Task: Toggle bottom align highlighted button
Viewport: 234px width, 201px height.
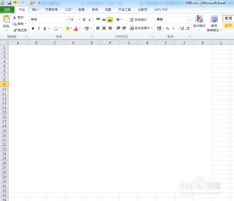Action: [x=110, y=20]
